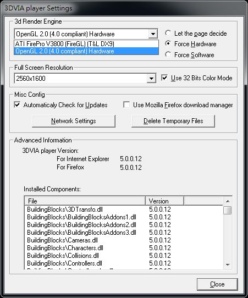Click version cell of Cameras.dll row
This screenshot has width=248, height=298.
[160, 240]
